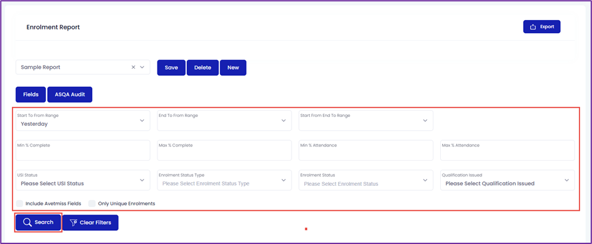
Task: Focus the Max % Complete field
Action: (225, 150)
